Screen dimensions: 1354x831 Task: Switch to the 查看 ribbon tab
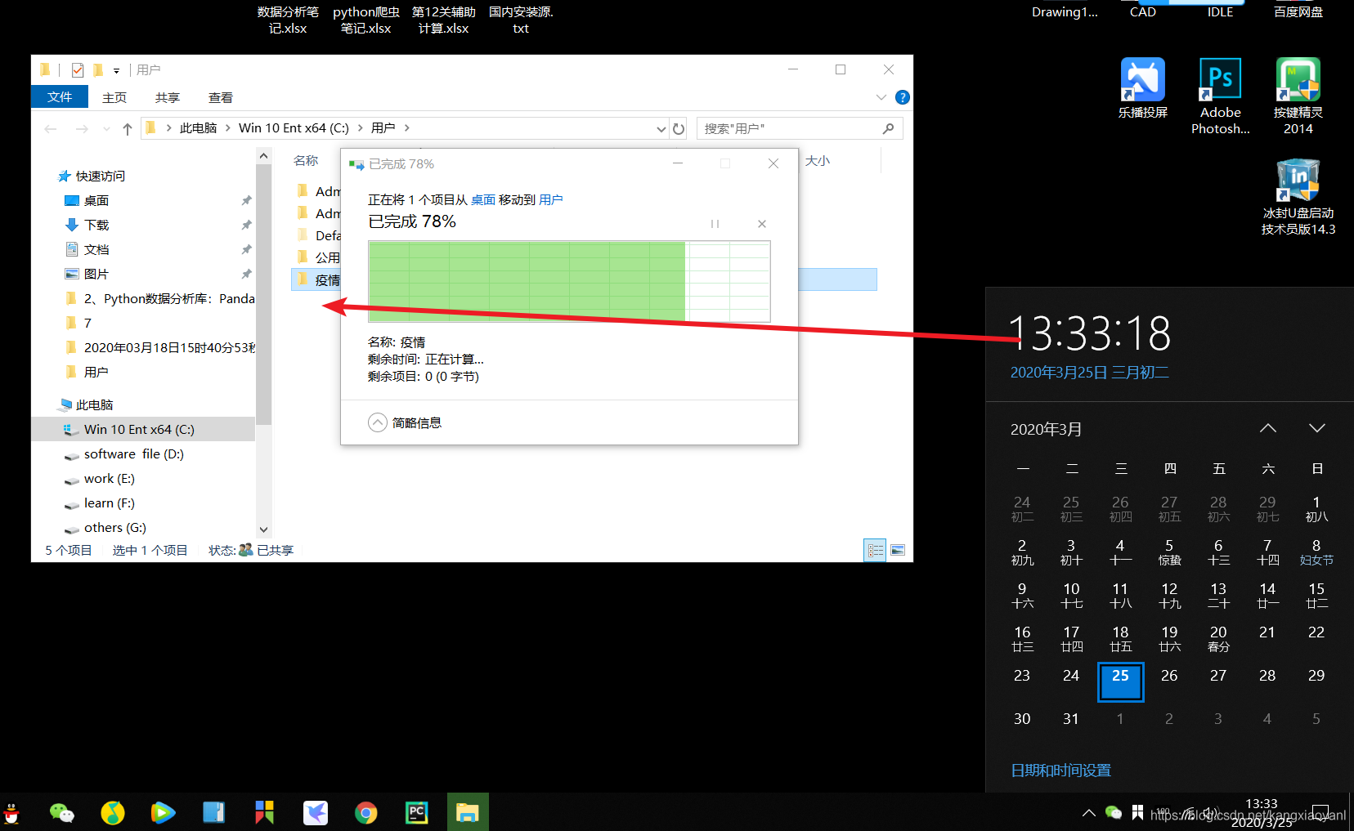coord(220,97)
